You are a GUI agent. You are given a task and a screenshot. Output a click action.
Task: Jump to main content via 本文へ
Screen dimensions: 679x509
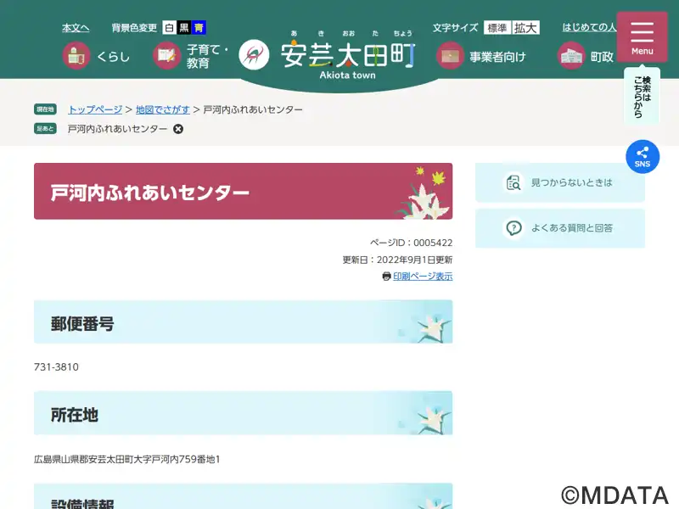76,28
